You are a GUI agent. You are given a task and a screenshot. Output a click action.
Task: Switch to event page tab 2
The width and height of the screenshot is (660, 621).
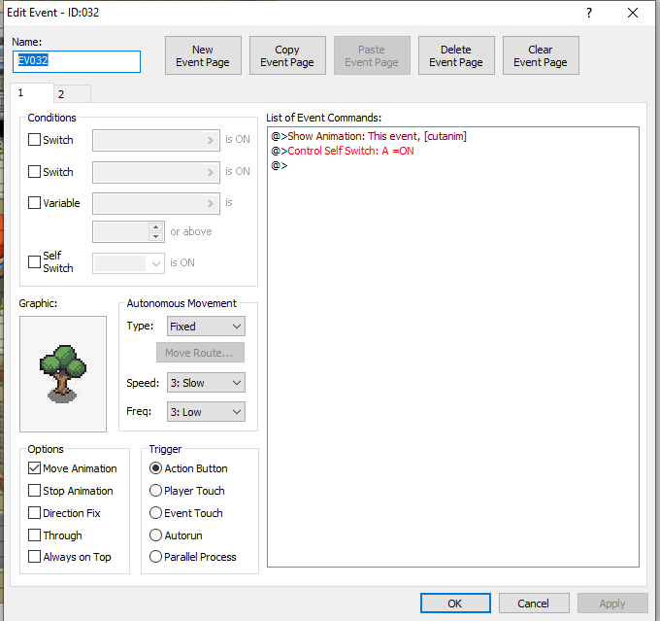61,94
